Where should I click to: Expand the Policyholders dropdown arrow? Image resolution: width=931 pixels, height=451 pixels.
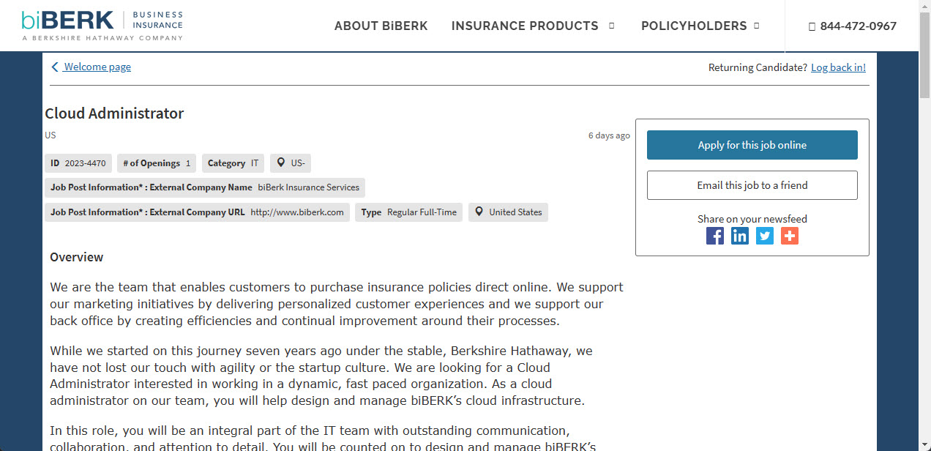pos(757,26)
